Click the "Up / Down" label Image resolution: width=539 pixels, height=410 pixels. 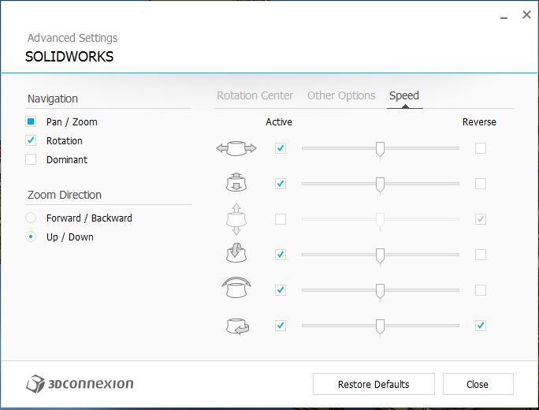click(70, 237)
